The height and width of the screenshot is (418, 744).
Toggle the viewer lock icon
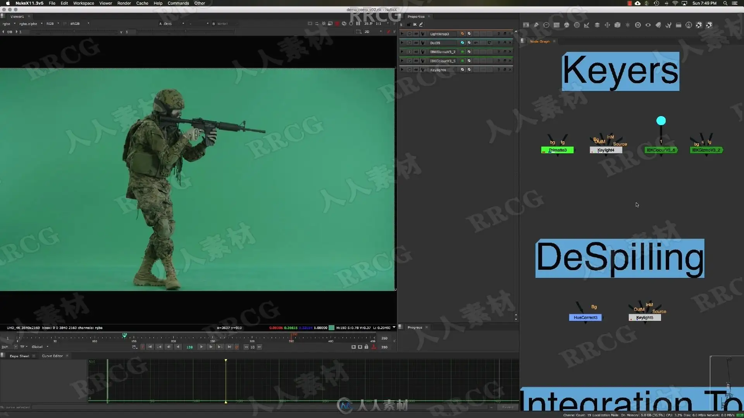pos(366,347)
